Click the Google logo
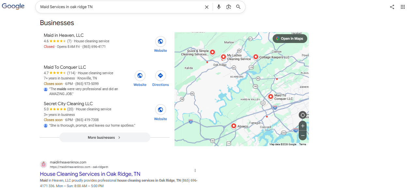 [13, 6]
